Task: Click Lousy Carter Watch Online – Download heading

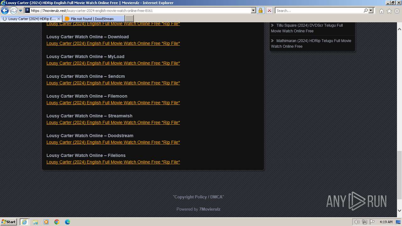Action: coord(88,37)
